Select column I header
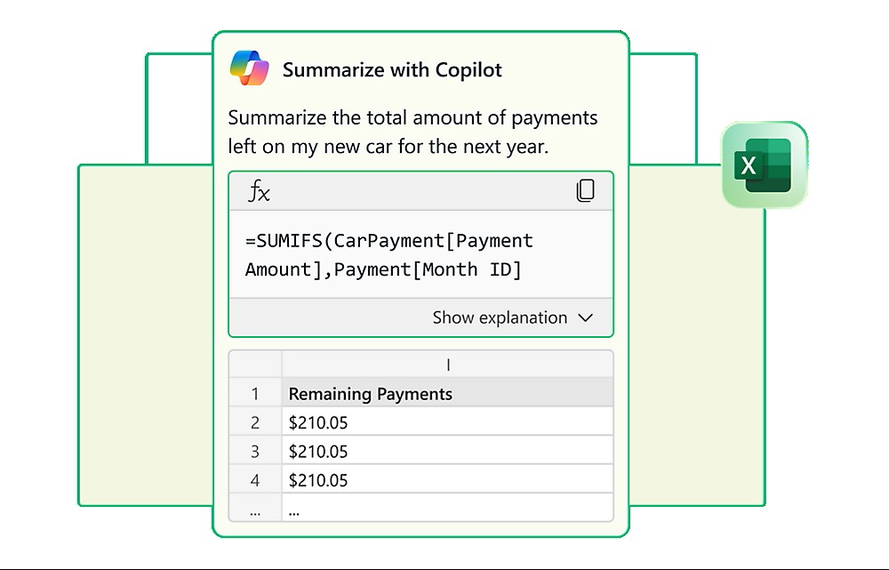This screenshot has width=889, height=570. pos(448,364)
